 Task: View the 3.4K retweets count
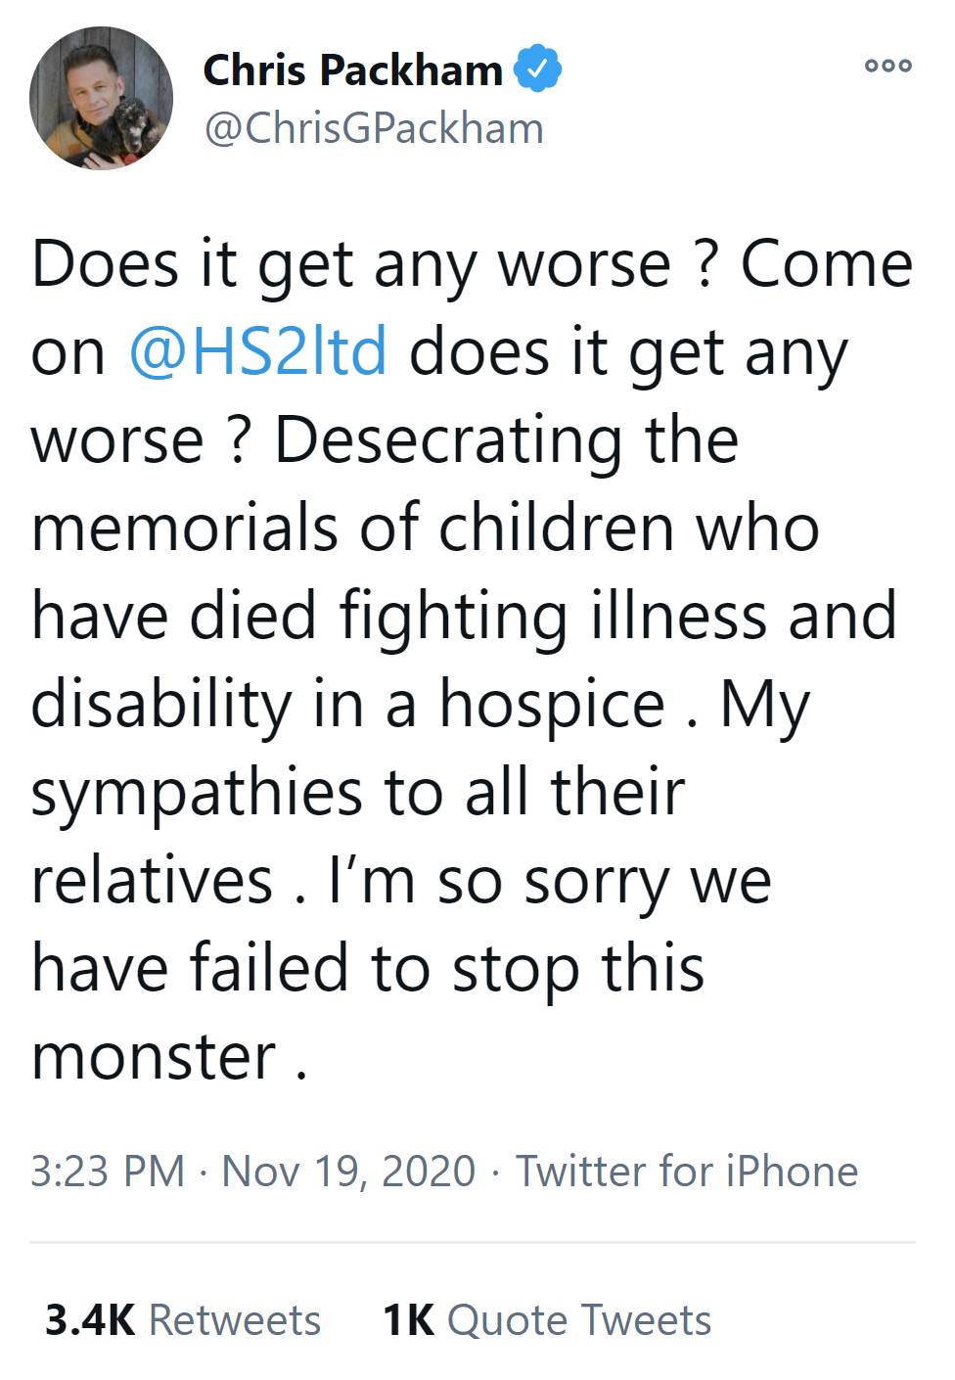pyautogui.click(x=89, y=1320)
